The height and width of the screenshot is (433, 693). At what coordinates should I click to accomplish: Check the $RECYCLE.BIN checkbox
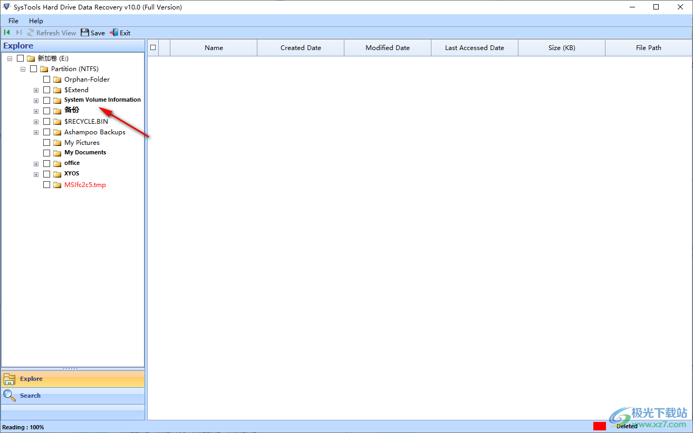tap(47, 122)
